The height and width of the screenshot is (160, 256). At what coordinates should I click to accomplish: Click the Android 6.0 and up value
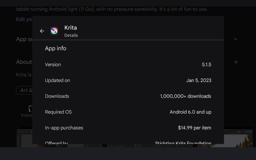click(190, 112)
